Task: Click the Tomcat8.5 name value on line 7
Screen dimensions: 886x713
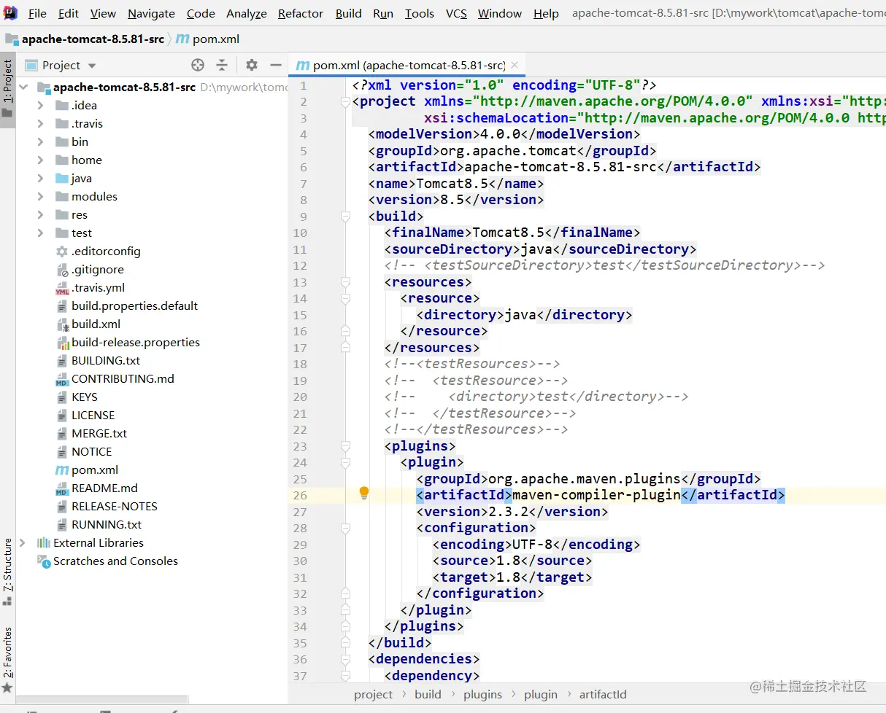Action: tap(452, 184)
